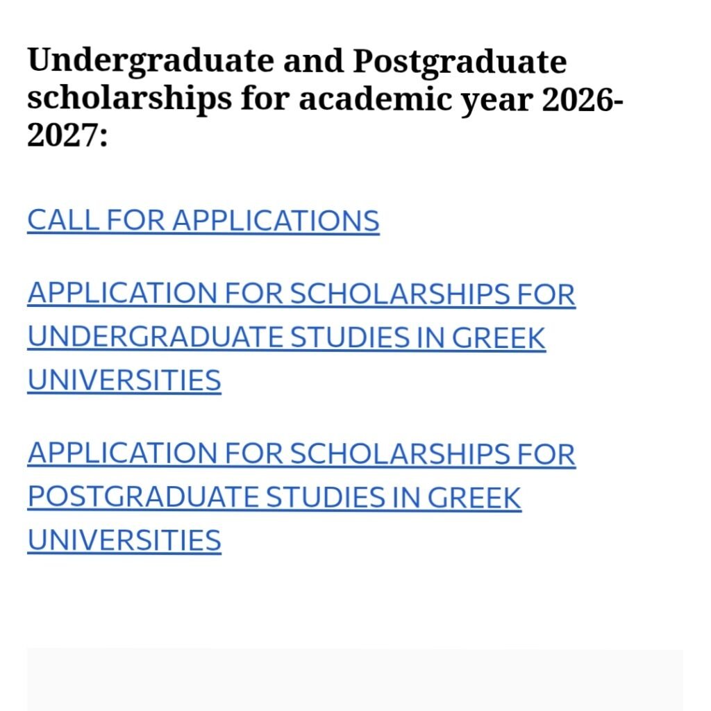
Task: Click the 2027: text in the heading
Action: [67, 135]
